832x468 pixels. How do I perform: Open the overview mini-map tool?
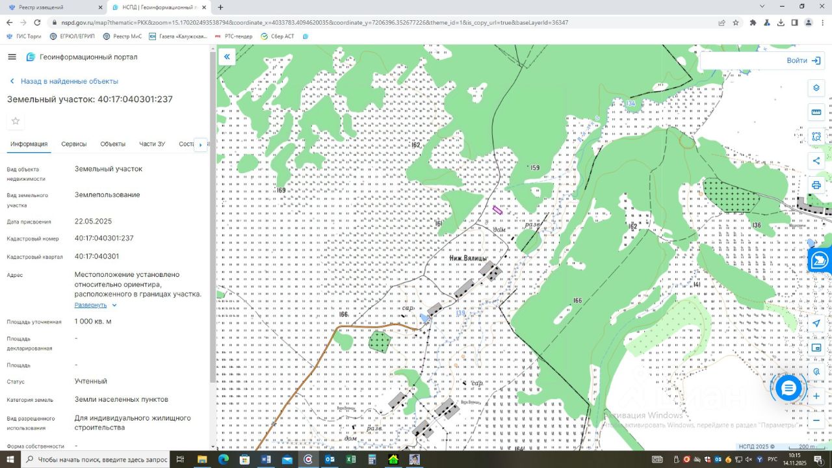(816, 348)
